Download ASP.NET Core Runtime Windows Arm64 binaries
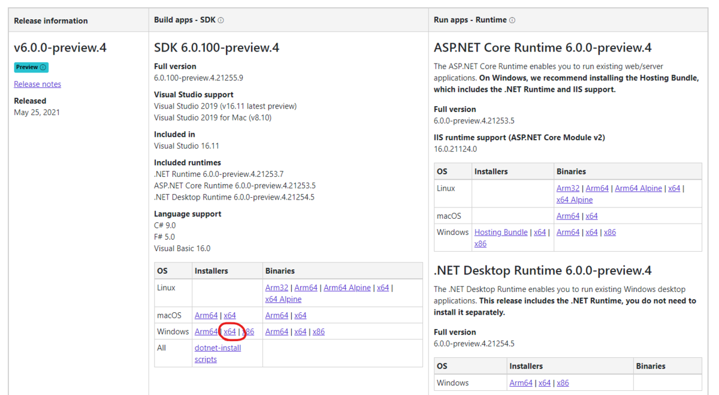 568,232
